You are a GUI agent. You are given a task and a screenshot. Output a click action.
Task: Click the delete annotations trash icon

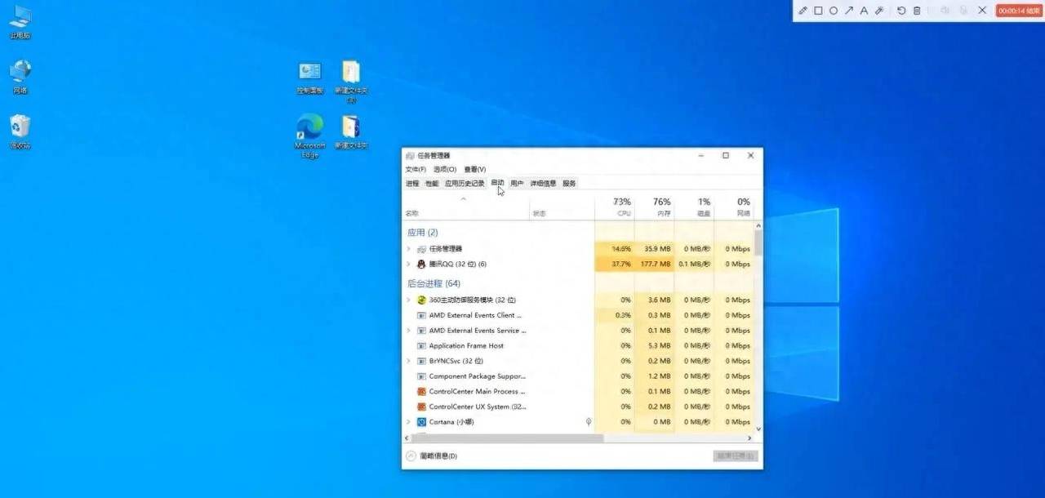tap(918, 11)
